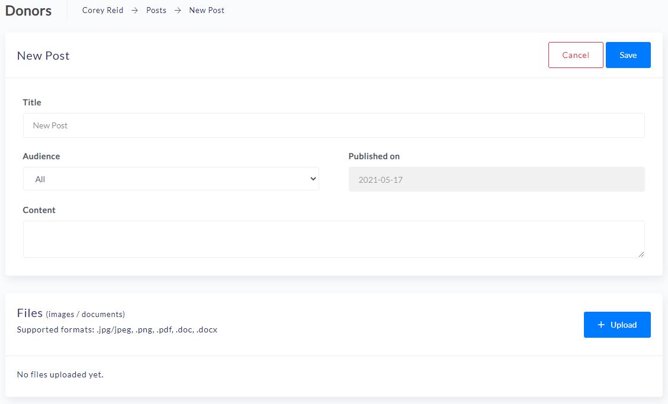Click the Content textarea resize handle

pos(641,254)
